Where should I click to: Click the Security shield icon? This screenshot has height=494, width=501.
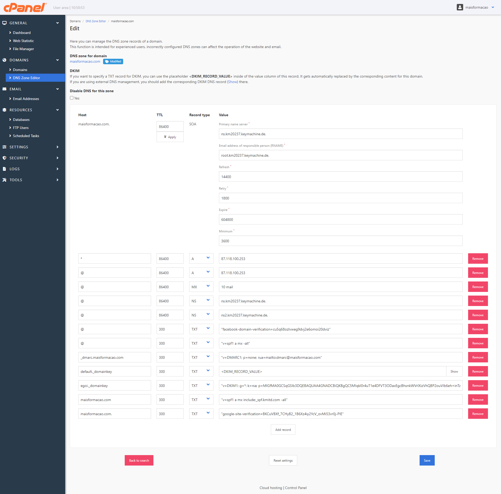[4, 158]
